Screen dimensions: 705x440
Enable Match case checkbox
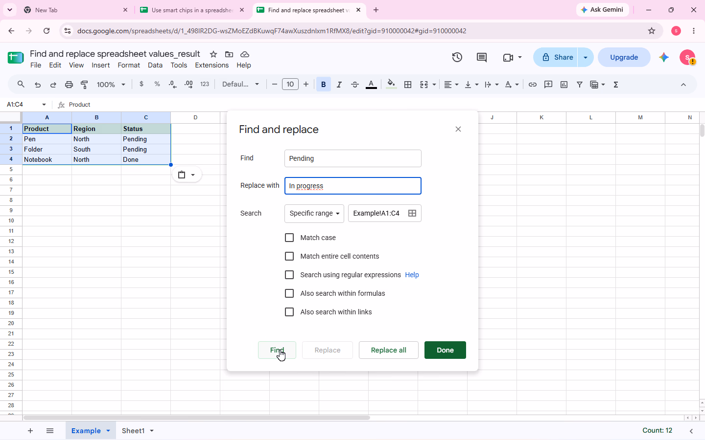point(289,238)
